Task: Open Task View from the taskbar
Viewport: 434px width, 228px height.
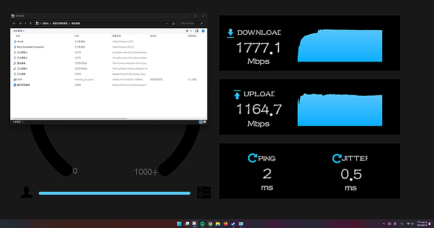Action: click(x=187, y=224)
